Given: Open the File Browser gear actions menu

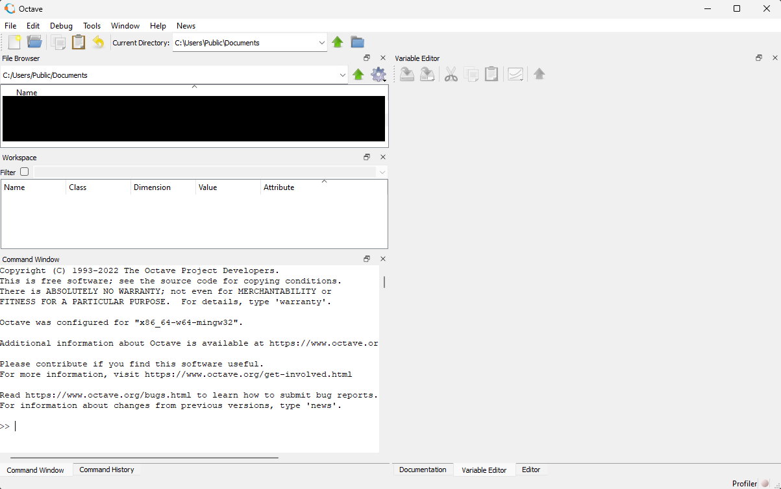Looking at the screenshot, I should (x=378, y=75).
